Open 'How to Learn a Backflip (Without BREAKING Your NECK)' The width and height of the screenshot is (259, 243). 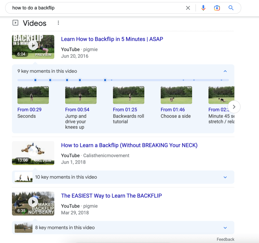129,145
